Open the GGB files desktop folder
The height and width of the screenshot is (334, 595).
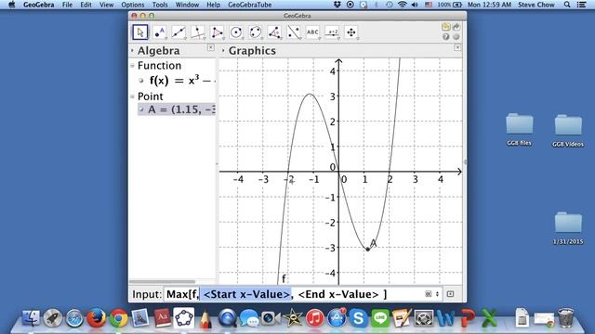pos(519,130)
